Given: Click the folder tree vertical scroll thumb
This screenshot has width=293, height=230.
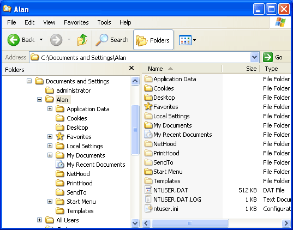Looking at the screenshot, I should pyautogui.click(x=135, y=130).
